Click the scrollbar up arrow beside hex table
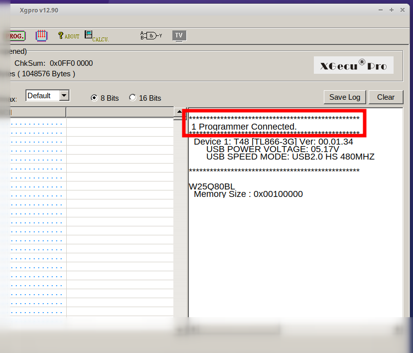This screenshot has width=413, height=353. tap(178, 112)
